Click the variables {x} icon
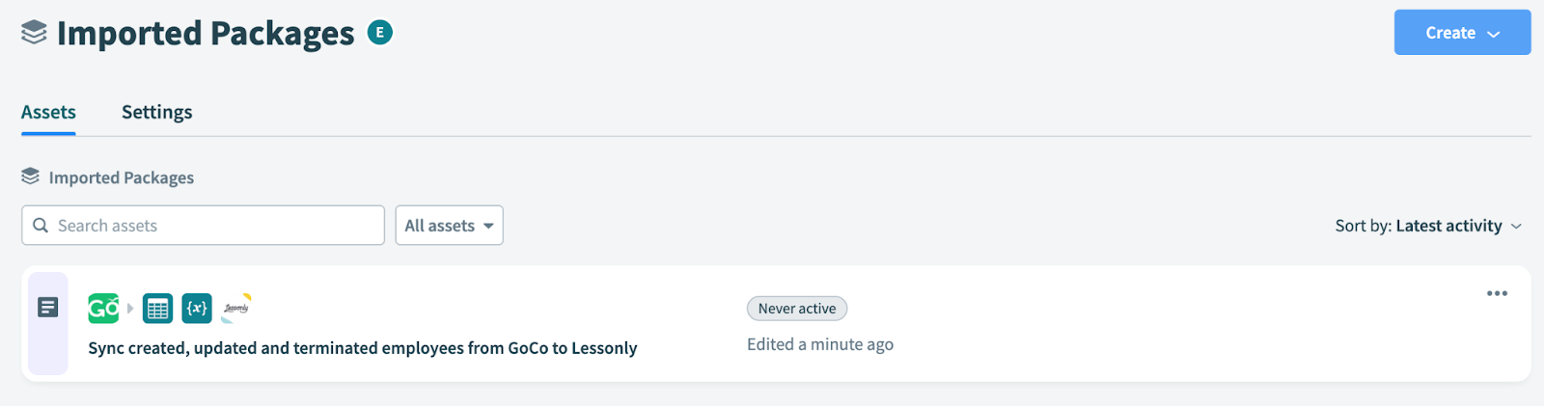This screenshot has width=1544, height=406. click(197, 309)
